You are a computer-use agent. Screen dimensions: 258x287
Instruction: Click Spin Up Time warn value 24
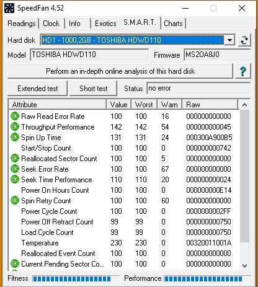[x=165, y=138]
